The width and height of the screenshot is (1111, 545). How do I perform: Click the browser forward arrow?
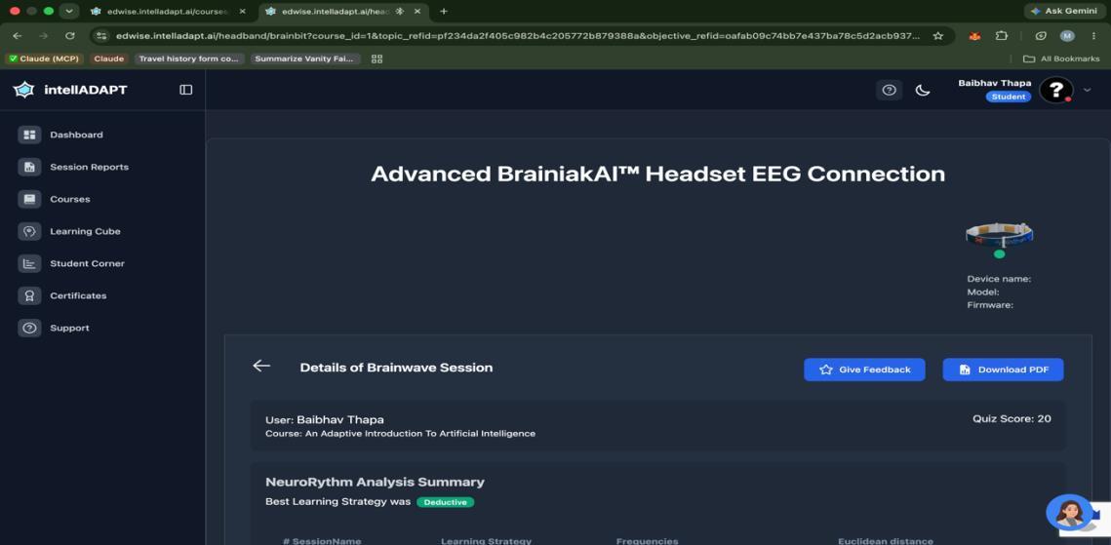(44, 36)
